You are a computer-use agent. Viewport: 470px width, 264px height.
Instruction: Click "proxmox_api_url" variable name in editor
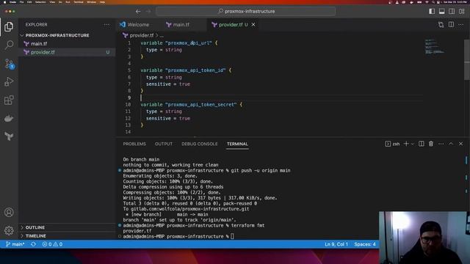tap(189, 43)
